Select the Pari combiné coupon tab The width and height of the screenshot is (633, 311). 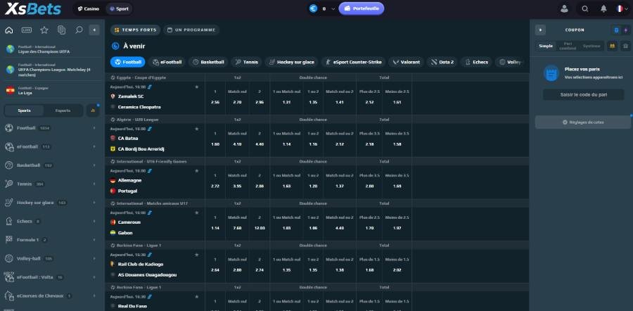coord(568,46)
